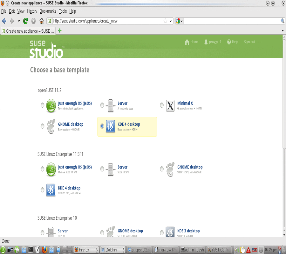This screenshot has height=254, width=286.
Task: Click the red warning triangle tray icon
Action: tap(248, 250)
